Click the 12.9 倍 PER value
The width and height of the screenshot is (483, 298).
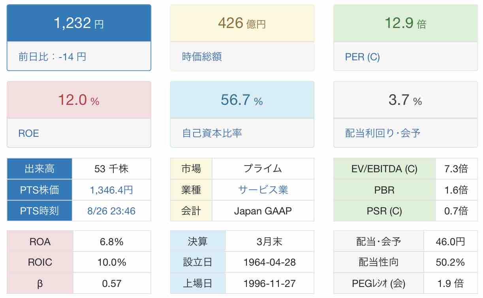[x=405, y=23]
